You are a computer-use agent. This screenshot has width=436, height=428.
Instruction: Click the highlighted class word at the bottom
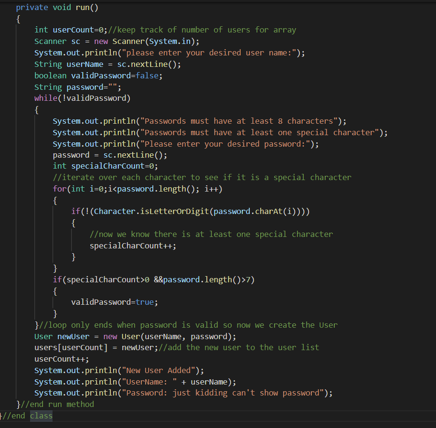(41, 416)
